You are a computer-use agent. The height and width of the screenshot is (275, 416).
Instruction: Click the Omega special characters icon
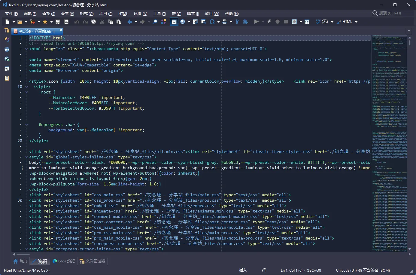[x=212, y=22]
